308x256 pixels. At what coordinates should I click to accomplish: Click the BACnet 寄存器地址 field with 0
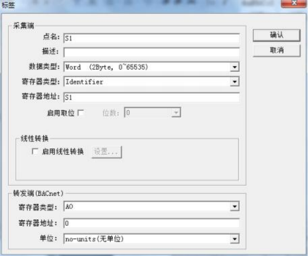click(151, 223)
